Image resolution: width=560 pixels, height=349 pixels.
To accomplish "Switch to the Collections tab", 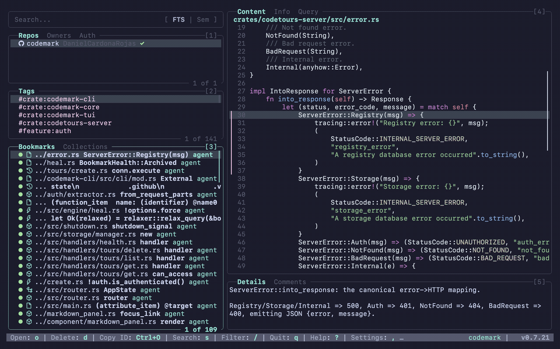I will (x=85, y=147).
